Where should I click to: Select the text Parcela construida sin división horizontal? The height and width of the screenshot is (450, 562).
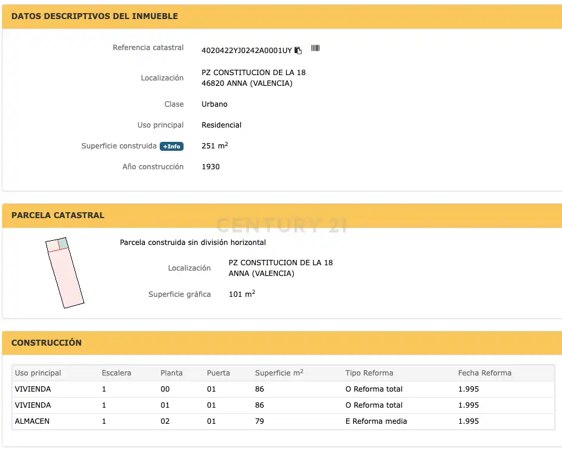pos(193,243)
